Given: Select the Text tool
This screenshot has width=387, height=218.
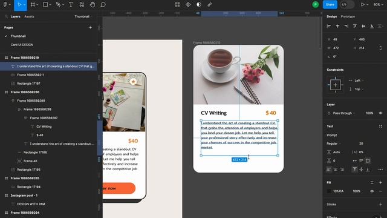Looking at the screenshot, I should tap(71, 4).
